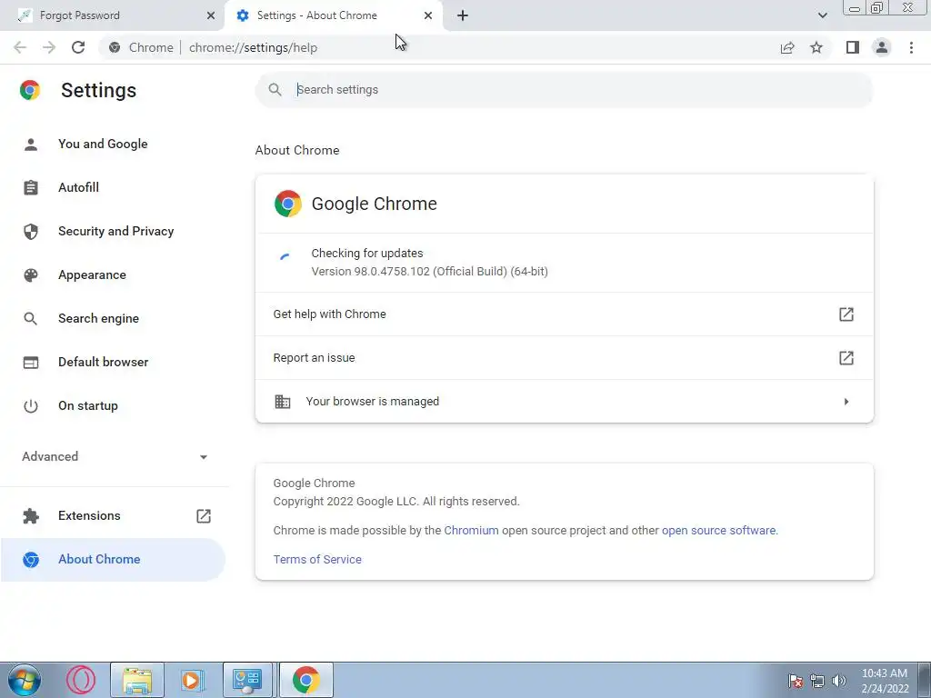Image resolution: width=931 pixels, height=698 pixels.
Task: Open the Chrome three-dot menu
Action: [x=911, y=47]
